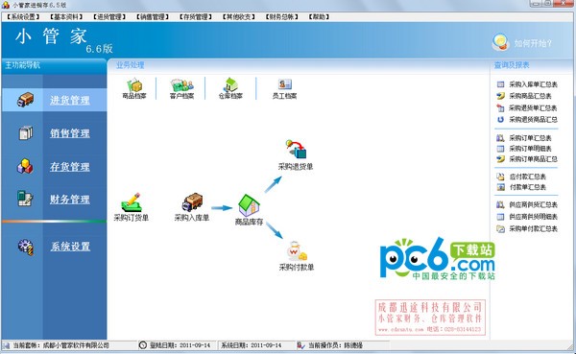Open the 系统设置 menu in menu bar
The width and height of the screenshot is (576, 354).
pos(23,17)
